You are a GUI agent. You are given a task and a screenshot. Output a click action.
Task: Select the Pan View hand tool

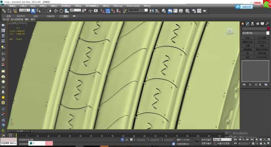tap(260, 143)
